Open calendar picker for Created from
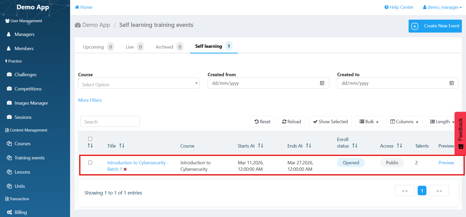466x217 pixels. (x=322, y=83)
